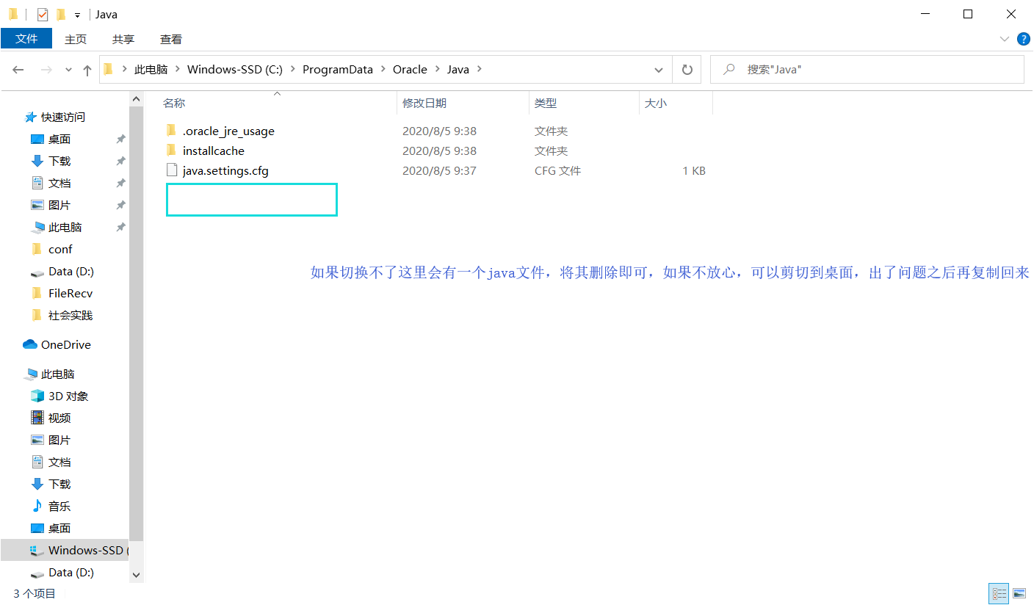Viewport: 1034px width, 605px height.
Task: Switch to the 主页 ribbon tab
Action: 75,39
